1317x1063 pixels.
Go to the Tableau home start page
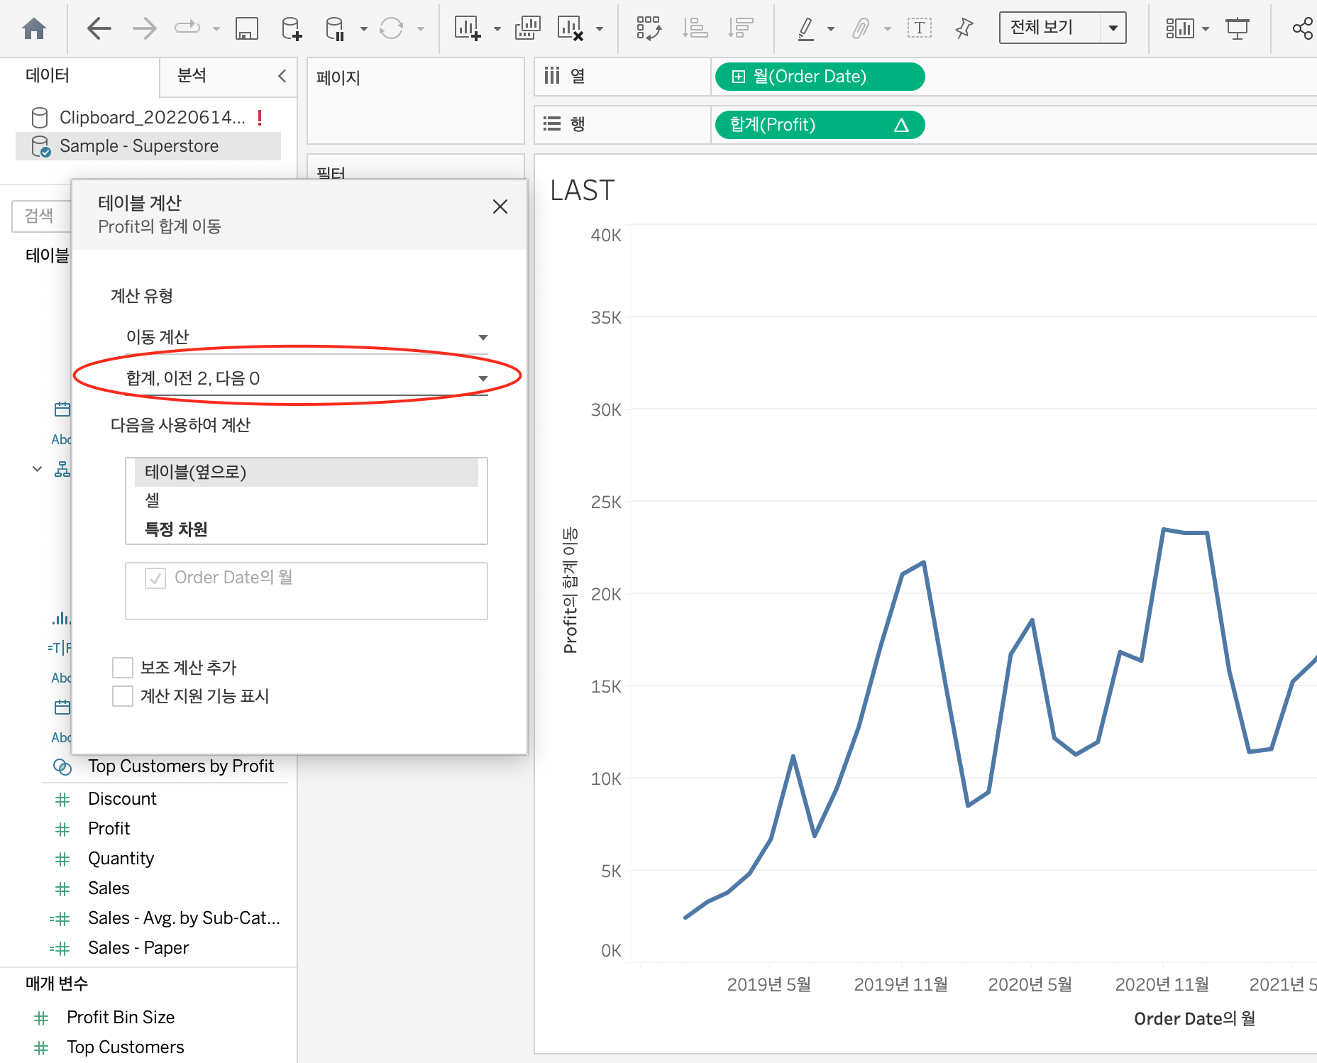click(34, 28)
